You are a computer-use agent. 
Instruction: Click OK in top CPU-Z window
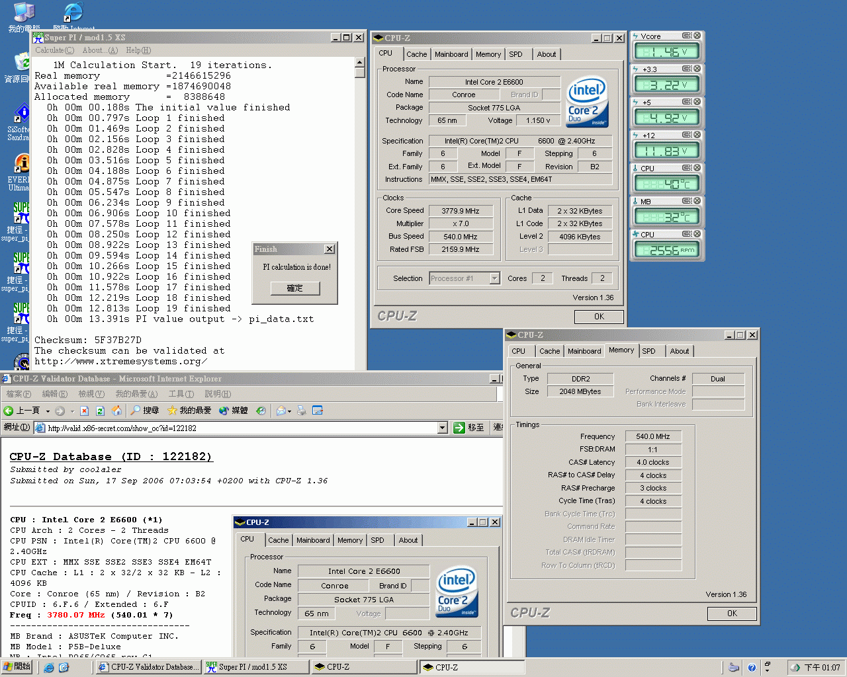point(599,317)
